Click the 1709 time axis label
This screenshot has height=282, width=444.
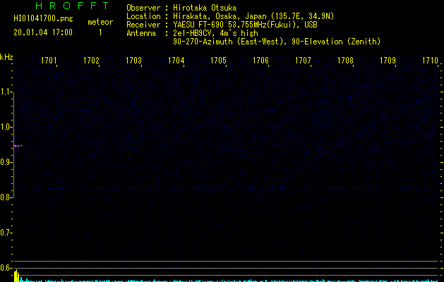[388, 61]
